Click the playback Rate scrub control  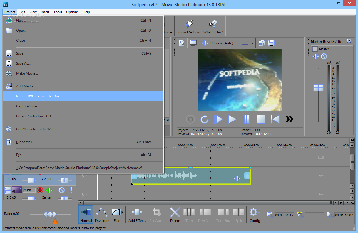coord(50,214)
